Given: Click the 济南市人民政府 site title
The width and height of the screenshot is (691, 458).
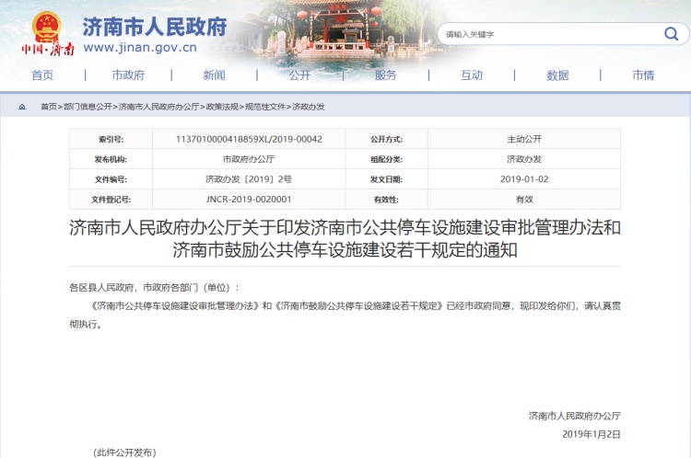Looking at the screenshot, I should click(154, 26).
